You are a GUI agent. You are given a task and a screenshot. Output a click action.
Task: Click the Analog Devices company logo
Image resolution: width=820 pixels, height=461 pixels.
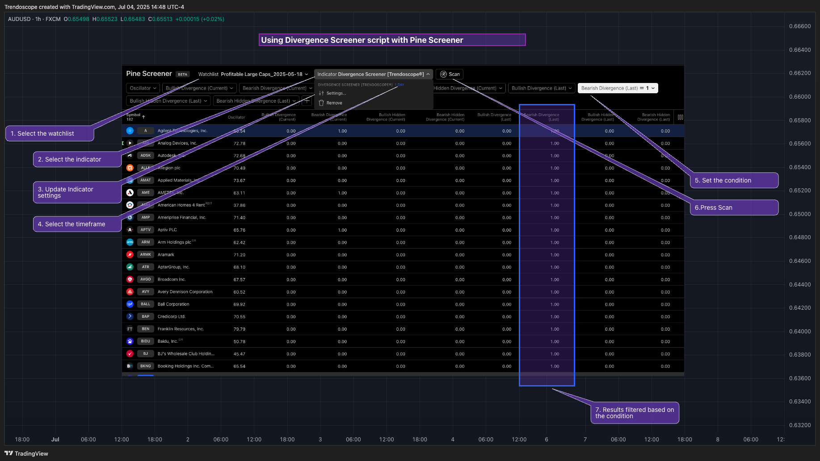(130, 143)
